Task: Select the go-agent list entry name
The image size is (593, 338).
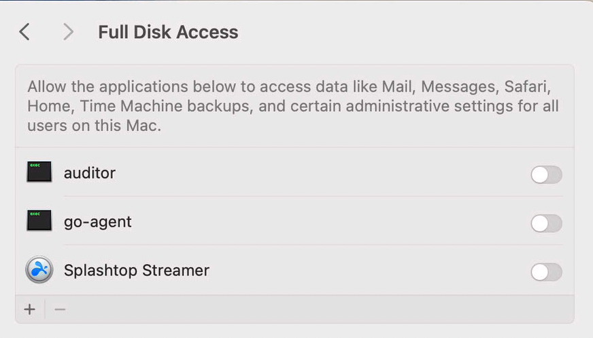Action: 97,222
